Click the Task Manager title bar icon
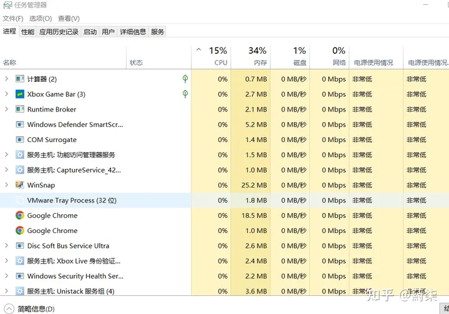This screenshot has width=449, height=314. point(7,5)
